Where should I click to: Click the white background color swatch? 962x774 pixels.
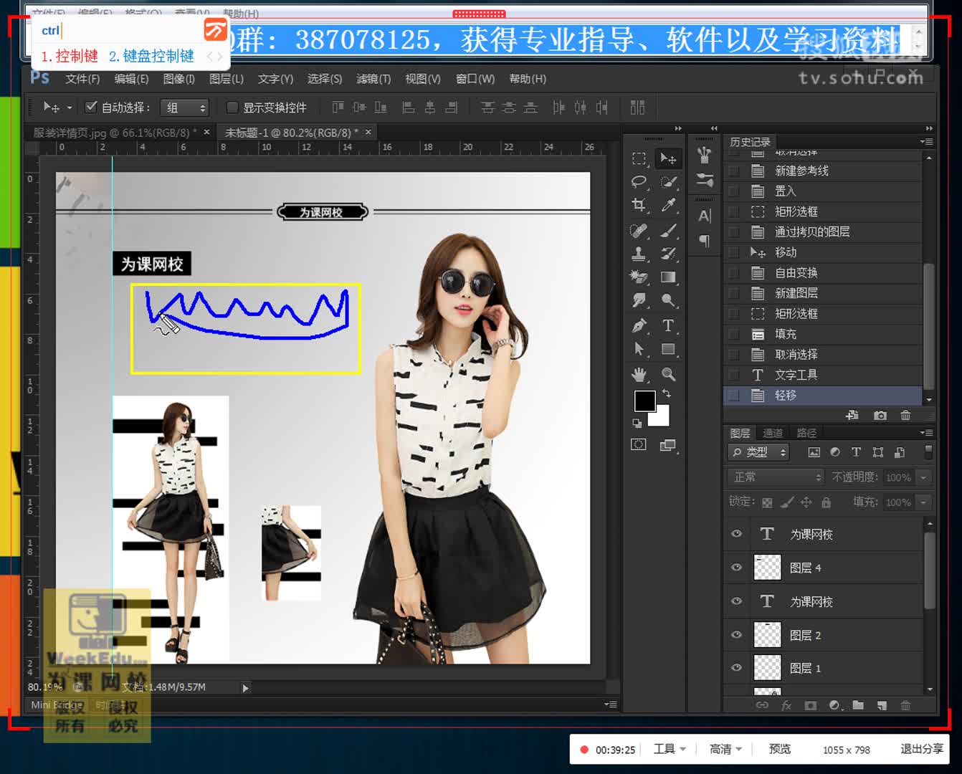[x=661, y=418]
